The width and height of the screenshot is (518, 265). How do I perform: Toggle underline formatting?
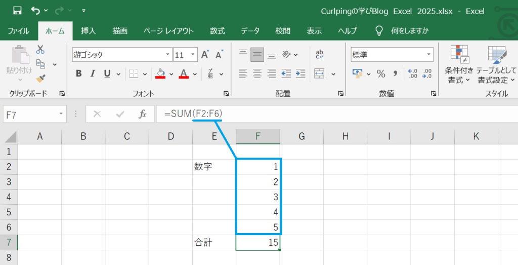click(107, 73)
